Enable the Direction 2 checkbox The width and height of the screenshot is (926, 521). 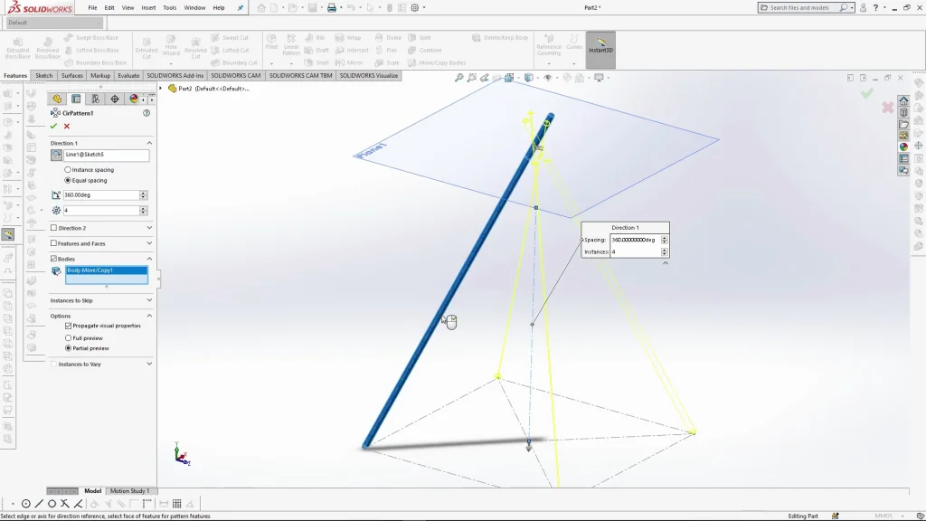click(53, 228)
